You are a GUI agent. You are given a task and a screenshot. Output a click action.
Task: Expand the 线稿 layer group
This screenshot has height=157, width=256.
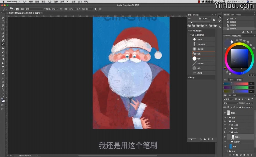pyautogui.click(x=228, y=117)
